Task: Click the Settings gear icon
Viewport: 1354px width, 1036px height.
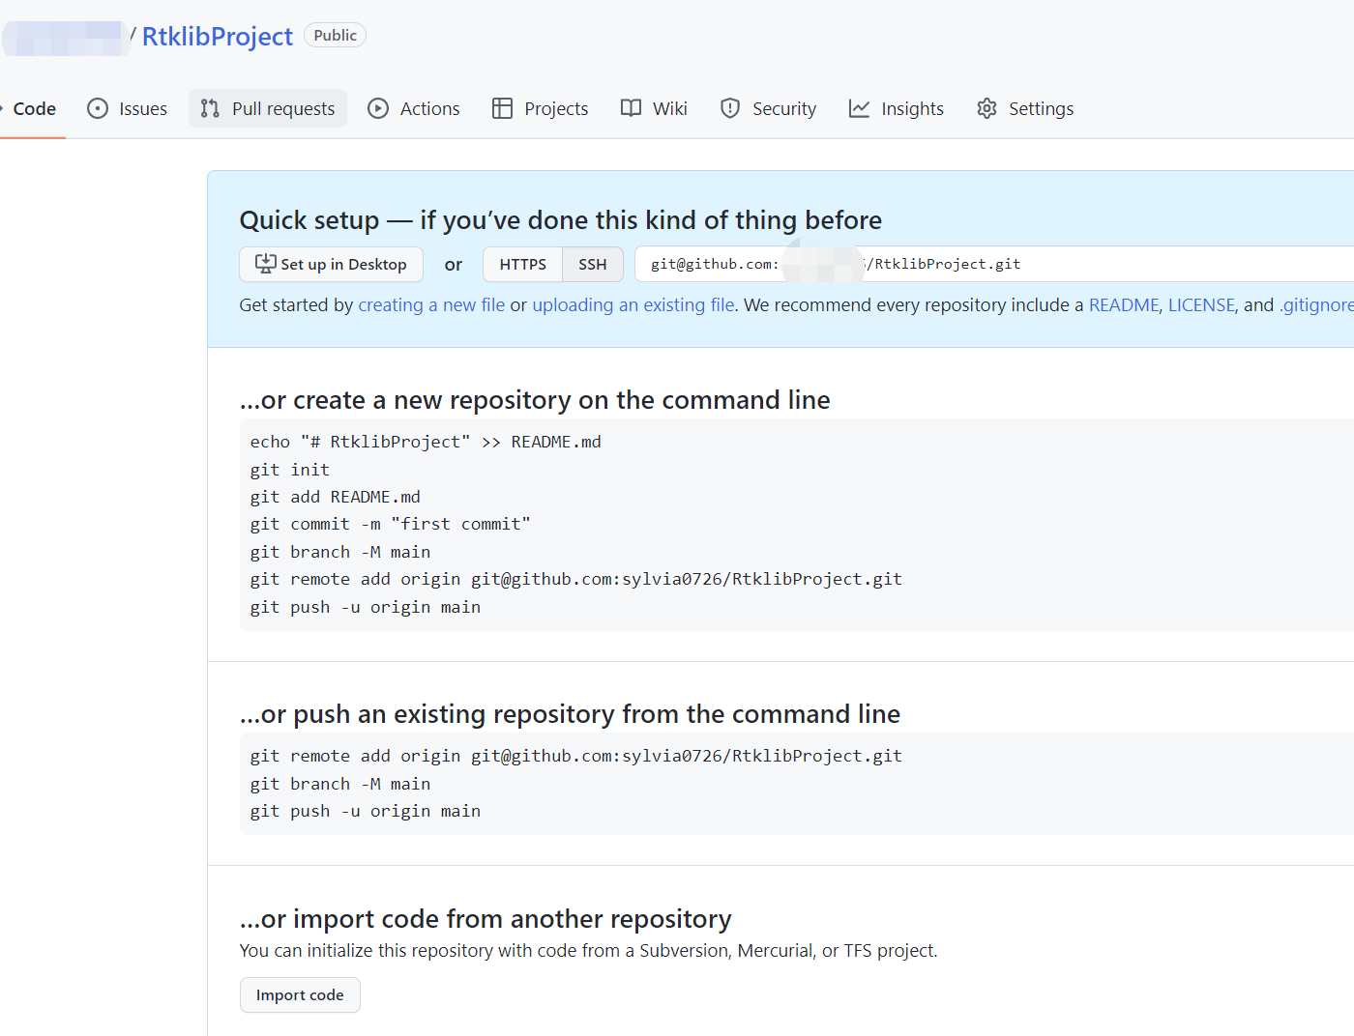Action: pos(986,108)
